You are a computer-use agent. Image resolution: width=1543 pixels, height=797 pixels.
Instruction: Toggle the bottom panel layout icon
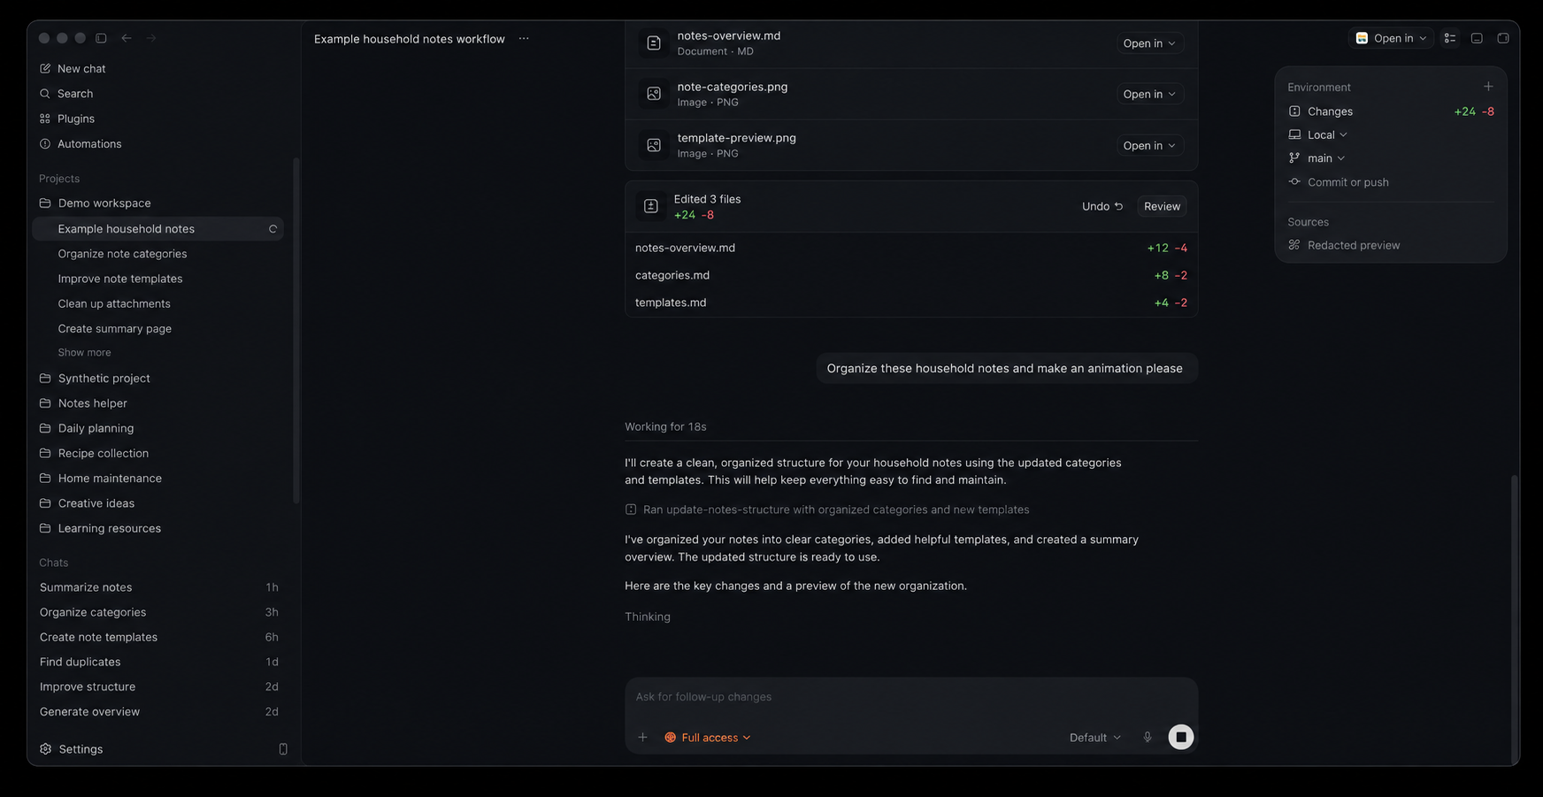coord(1477,38)
